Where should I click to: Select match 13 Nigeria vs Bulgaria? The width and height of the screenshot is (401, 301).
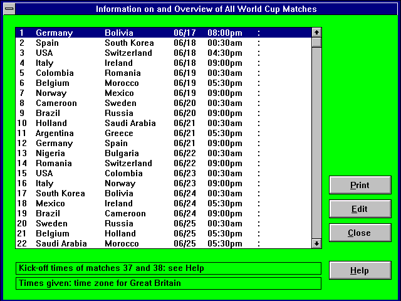click(164, 153)
